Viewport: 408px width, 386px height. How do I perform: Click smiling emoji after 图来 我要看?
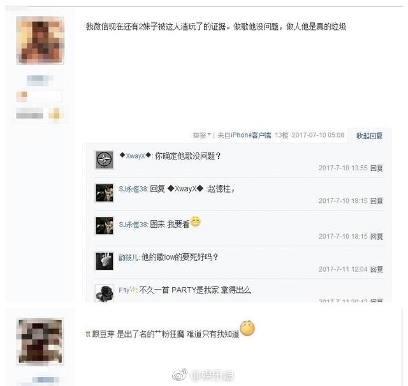coord(196,221)
